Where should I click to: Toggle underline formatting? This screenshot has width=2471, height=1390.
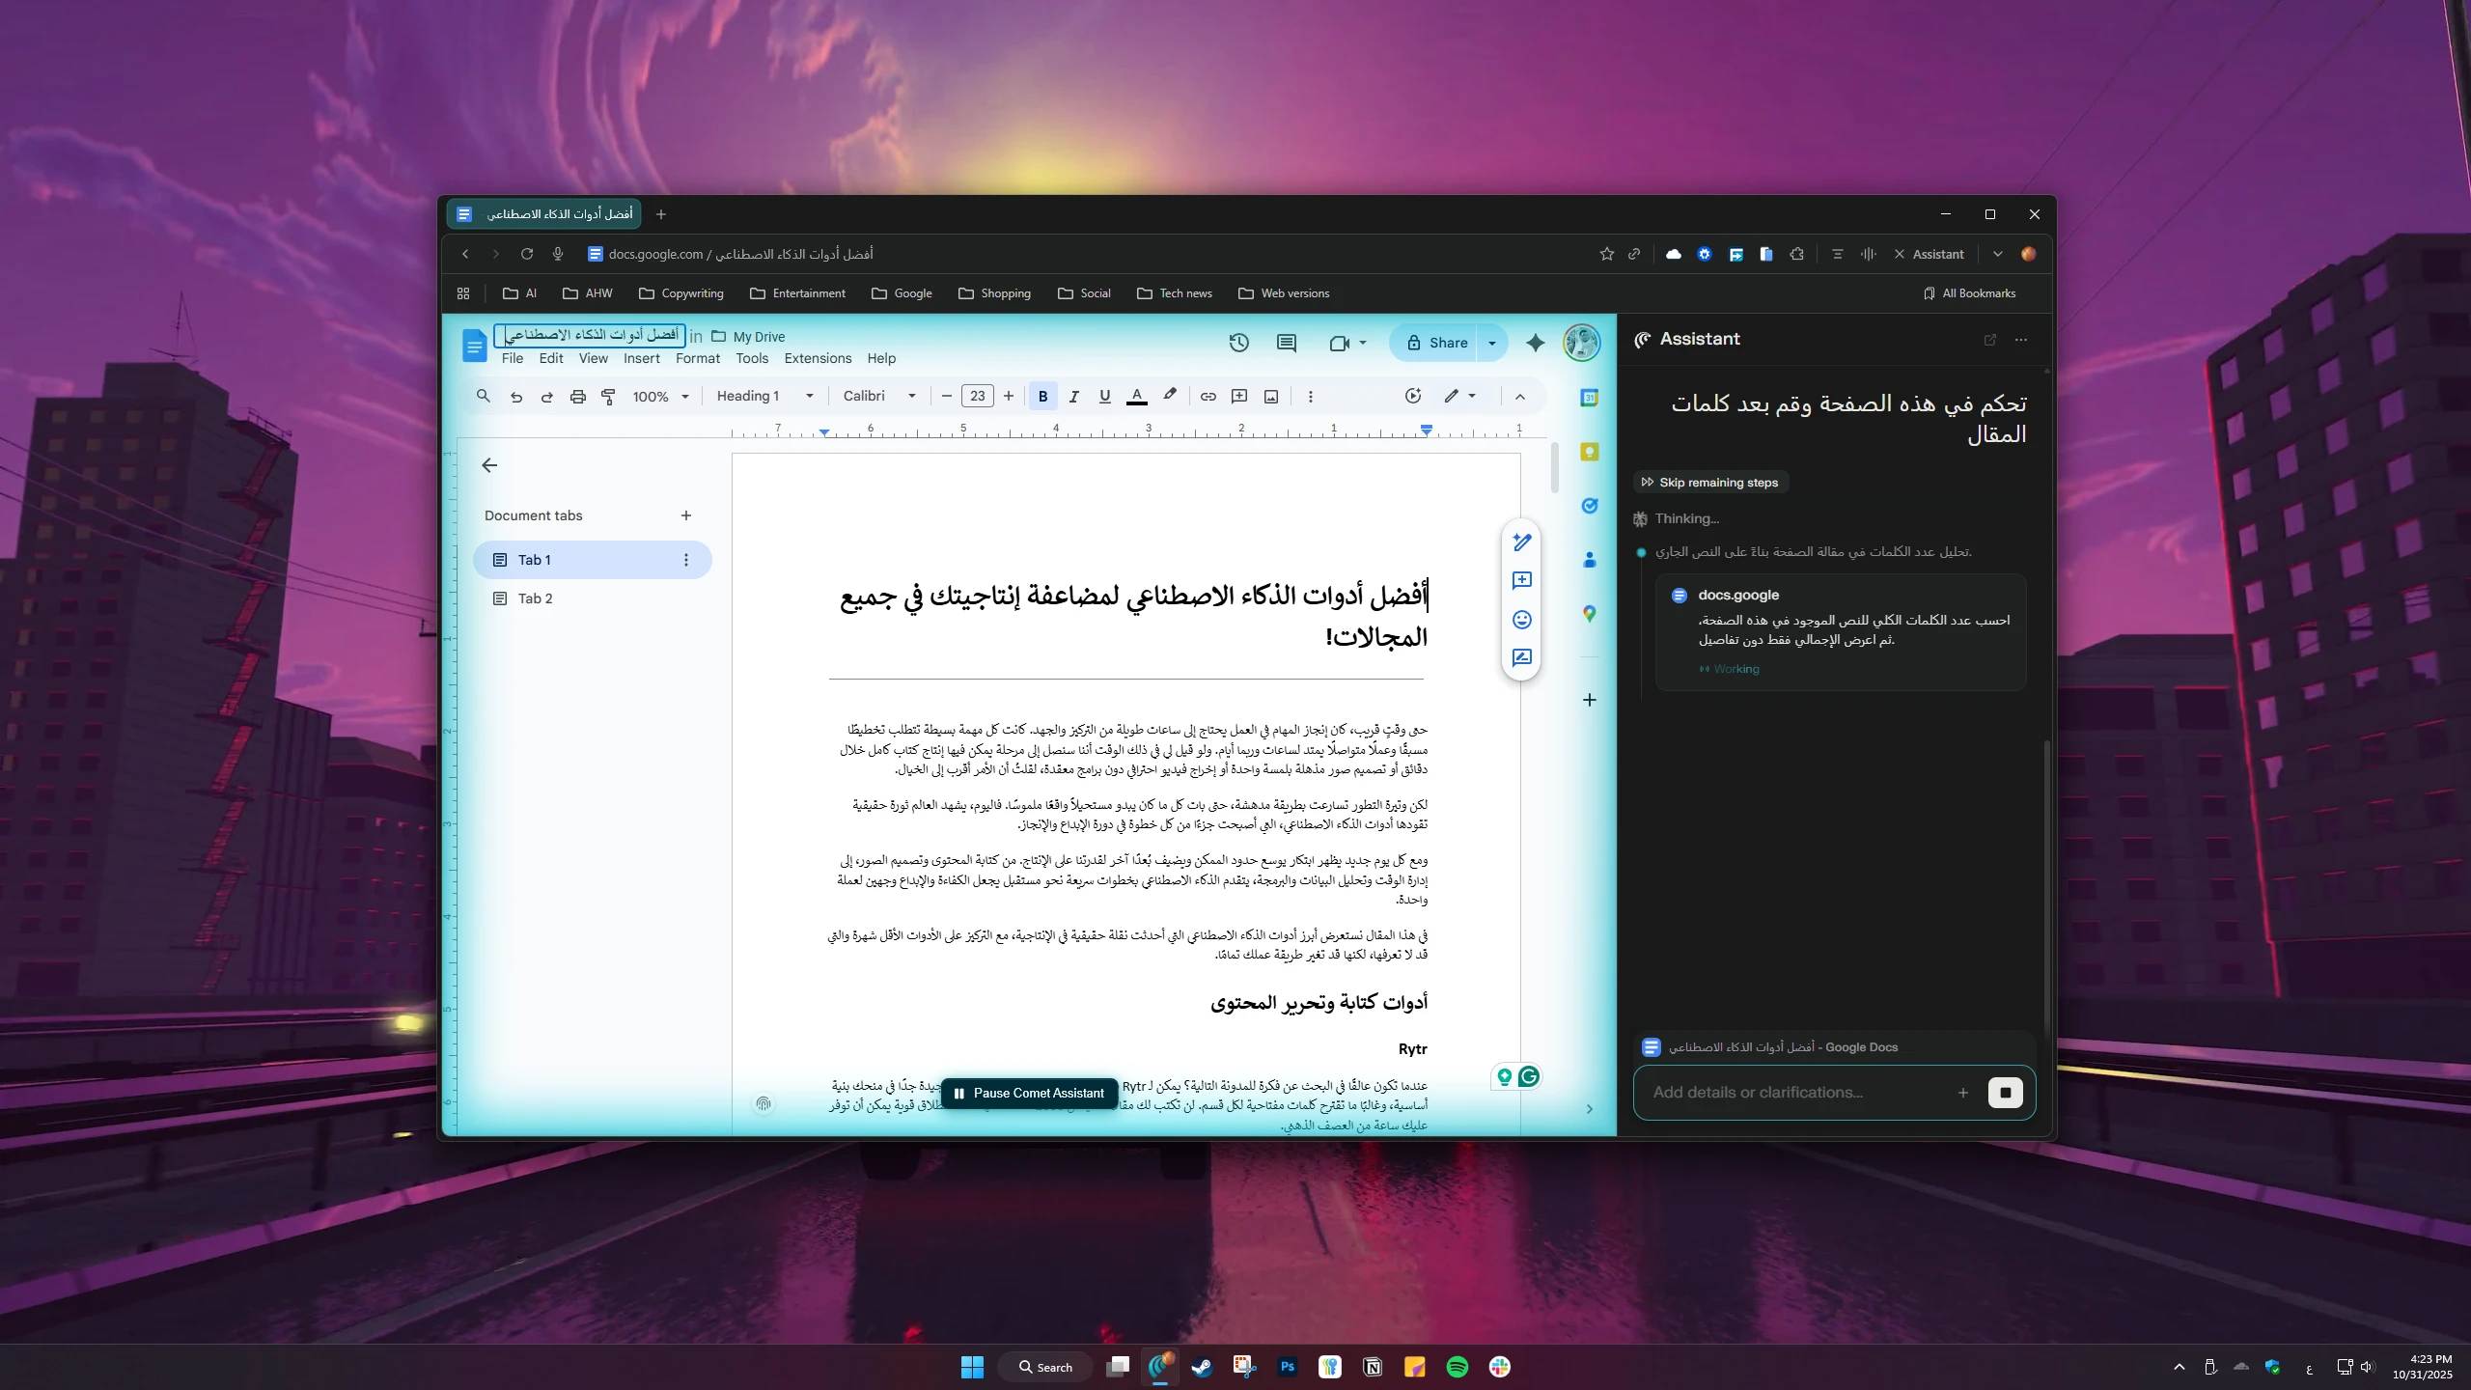1103,396
